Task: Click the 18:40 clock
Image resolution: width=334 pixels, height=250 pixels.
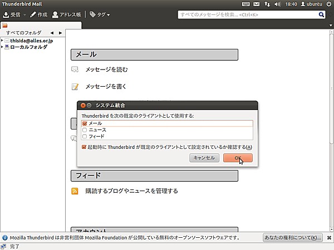Action: tap(291, 4)
